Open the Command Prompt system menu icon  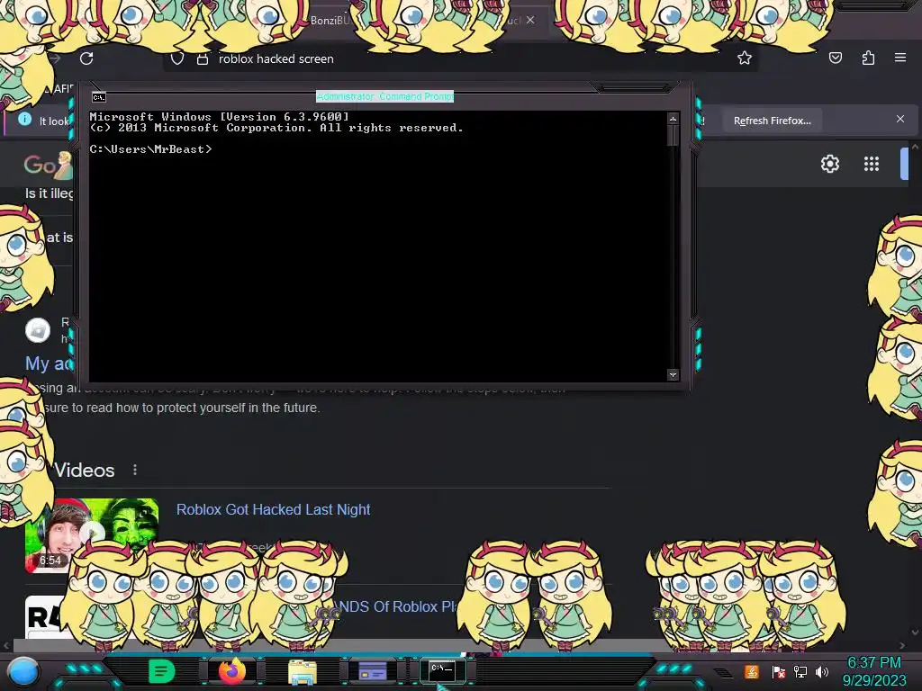pos(99,97)
